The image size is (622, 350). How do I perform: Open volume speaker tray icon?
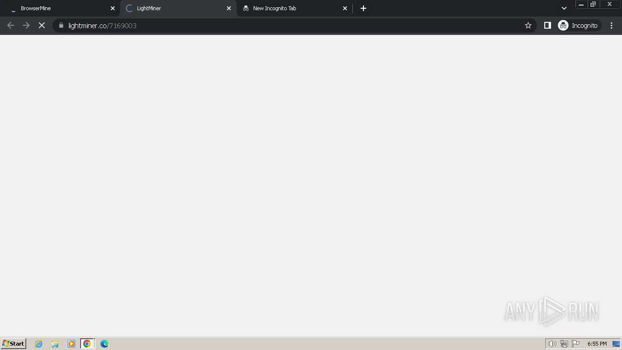tap(553, 344)
